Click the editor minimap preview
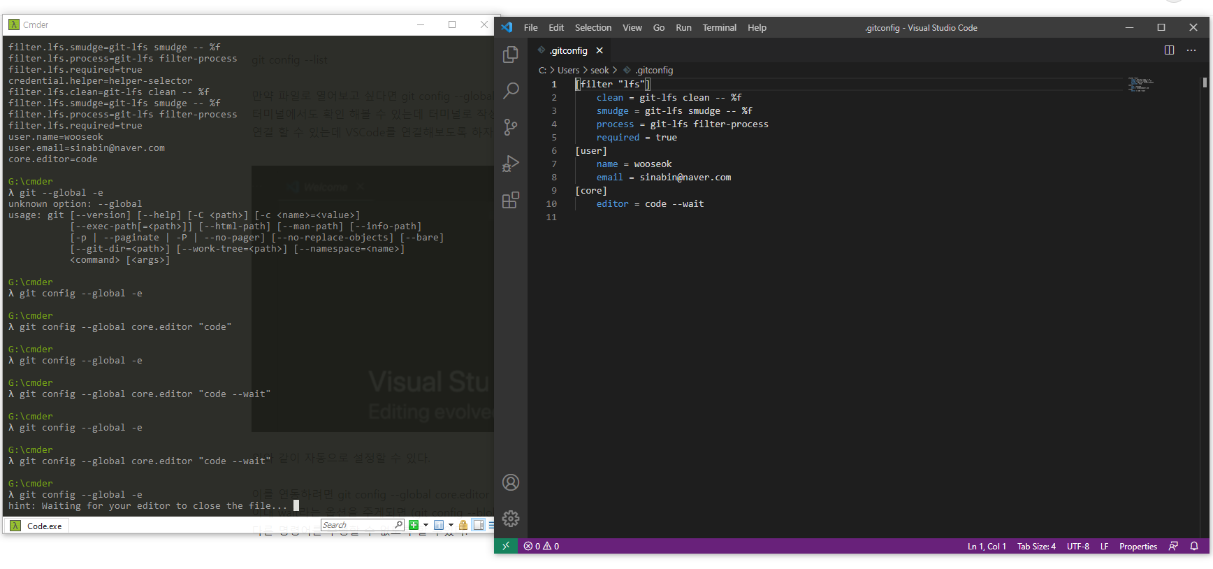Image resolution: width=1213 pixels, height=569 pixels. (1141, 85)
